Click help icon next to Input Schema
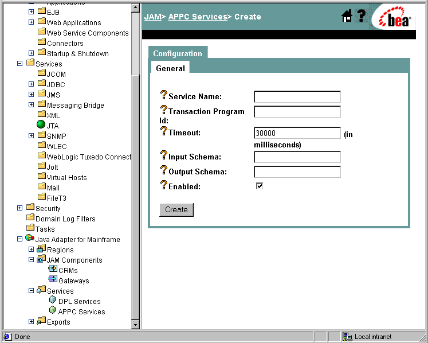Viewport: 428px width, 343px height. click(163, 155)
